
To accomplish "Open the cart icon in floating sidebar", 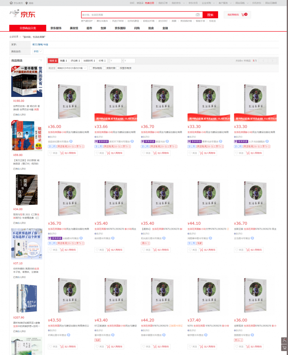I will coord(284,348).
